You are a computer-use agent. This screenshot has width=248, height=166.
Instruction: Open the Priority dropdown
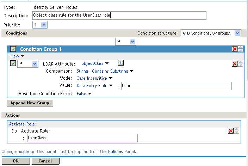[x=40, y=25]
